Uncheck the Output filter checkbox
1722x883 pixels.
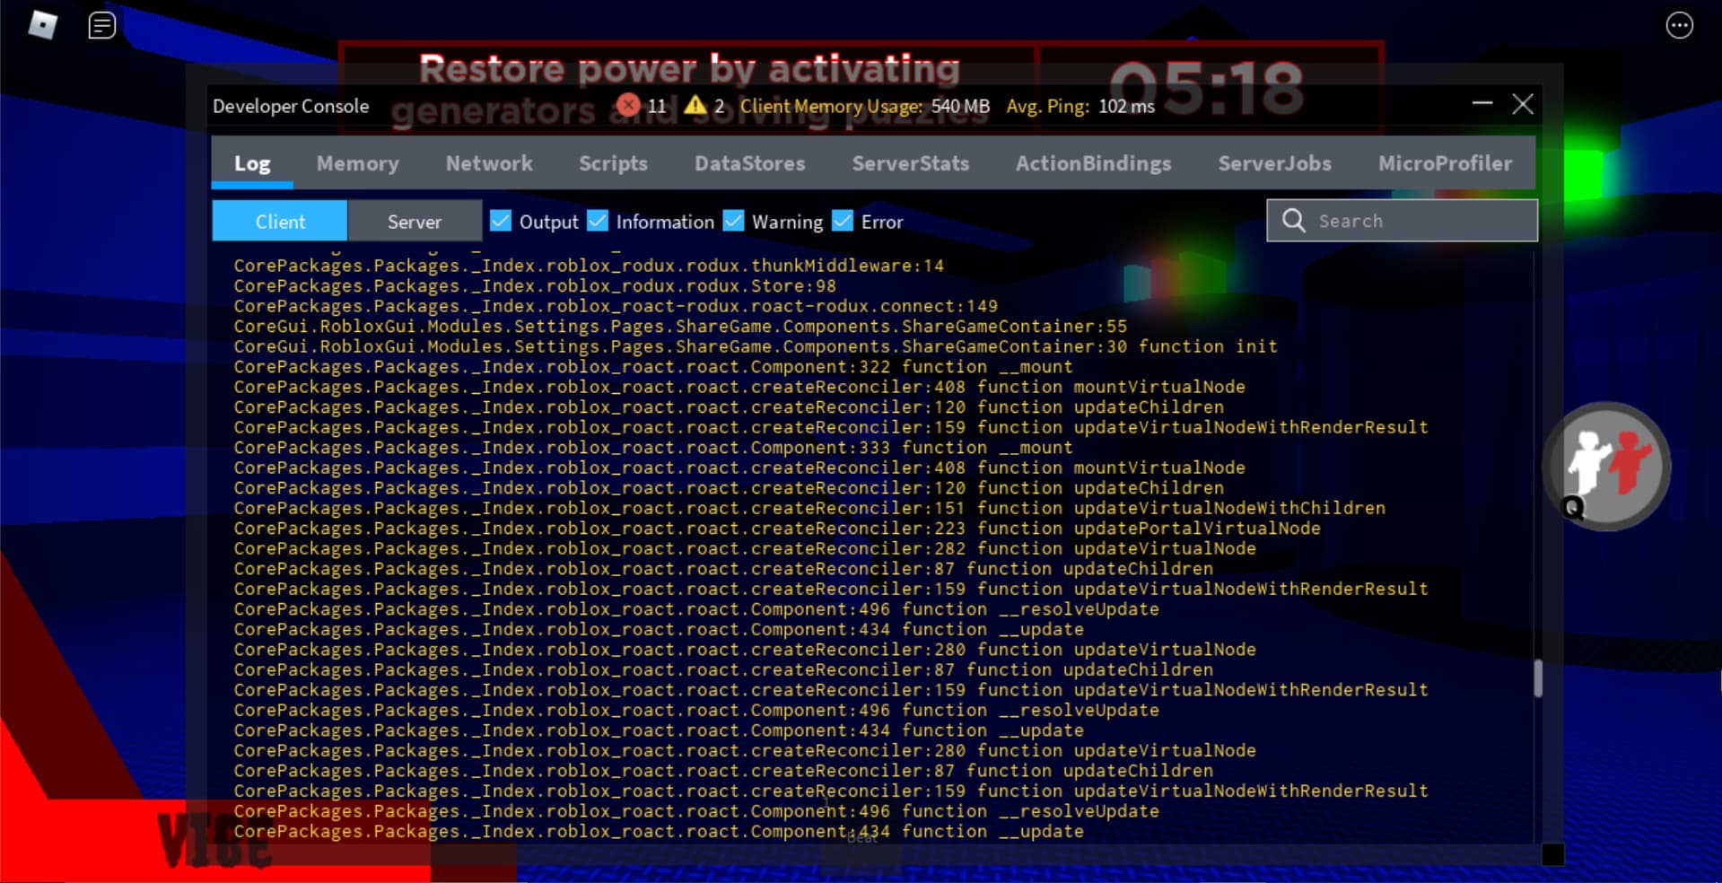(x=501, y=221)
